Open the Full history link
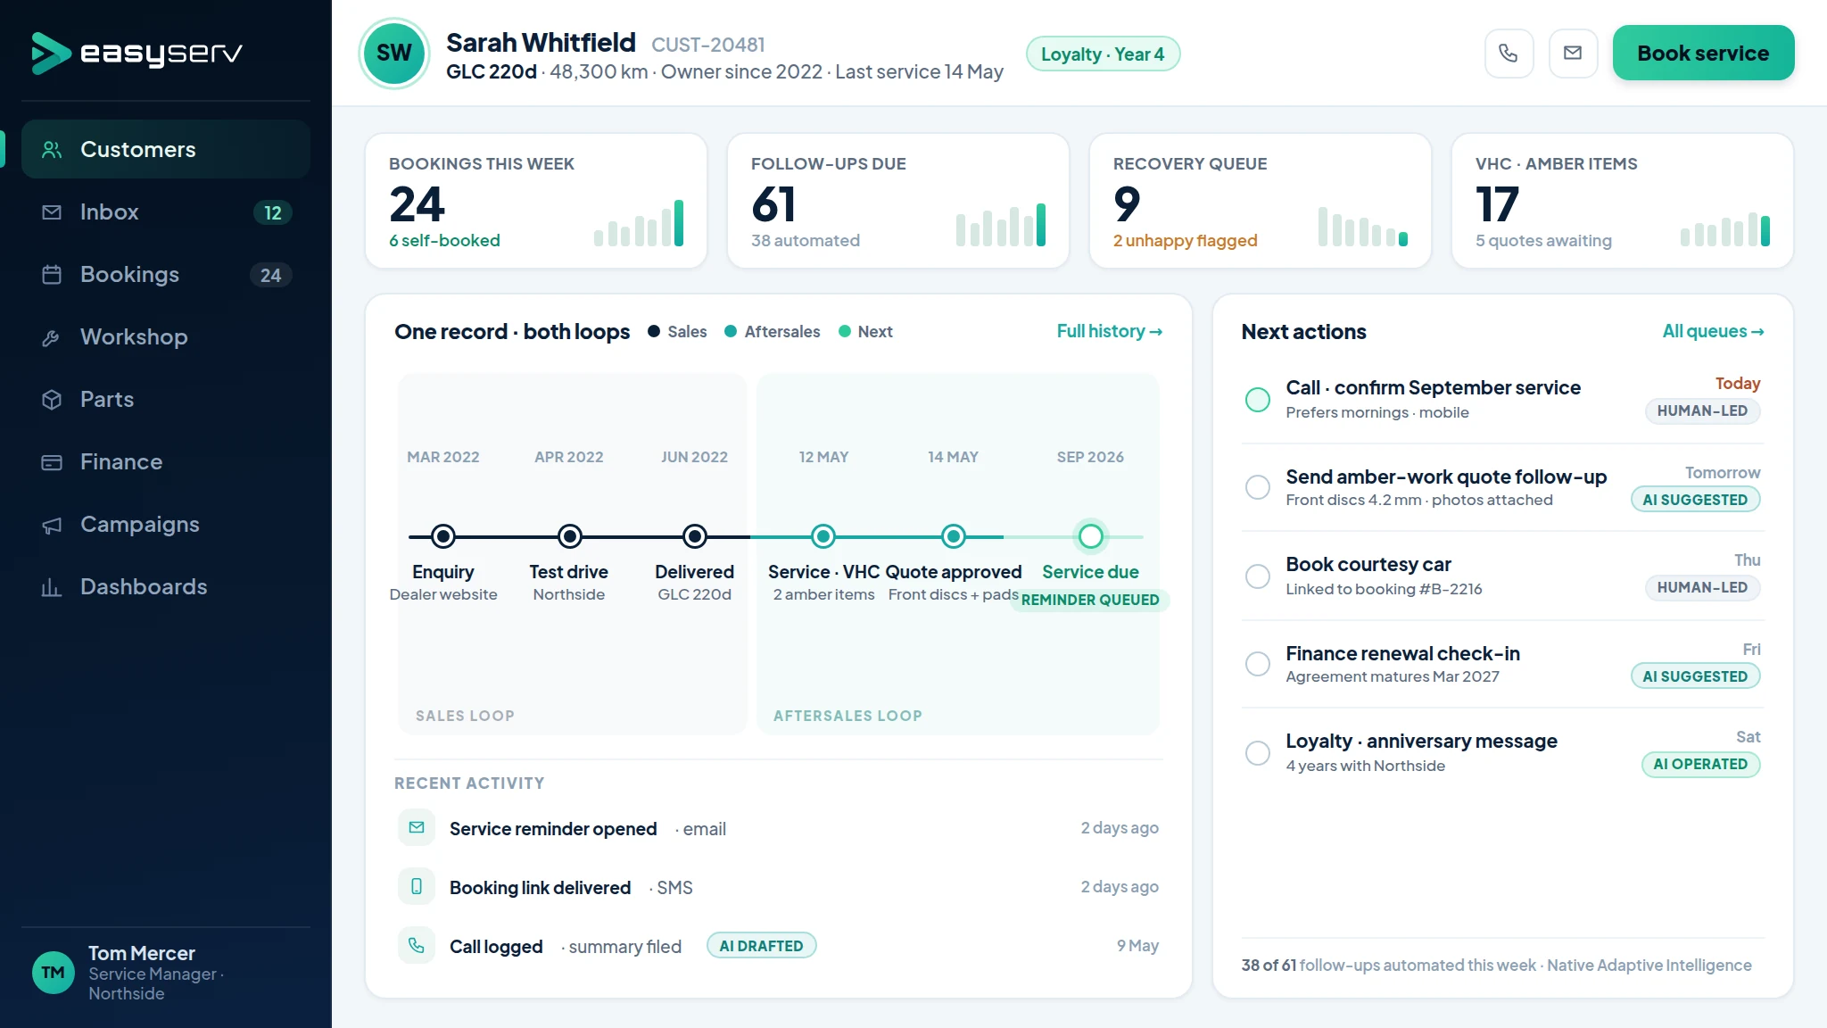Viewport: 1827px width, 1028px height. pos(1110,331)
